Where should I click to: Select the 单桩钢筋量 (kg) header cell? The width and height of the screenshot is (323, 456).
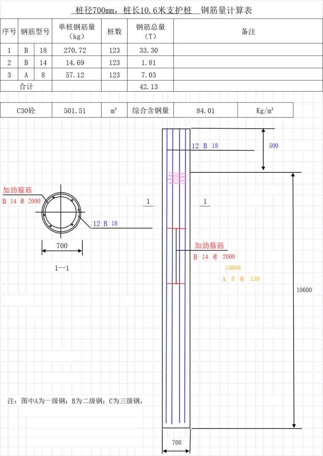76,31
